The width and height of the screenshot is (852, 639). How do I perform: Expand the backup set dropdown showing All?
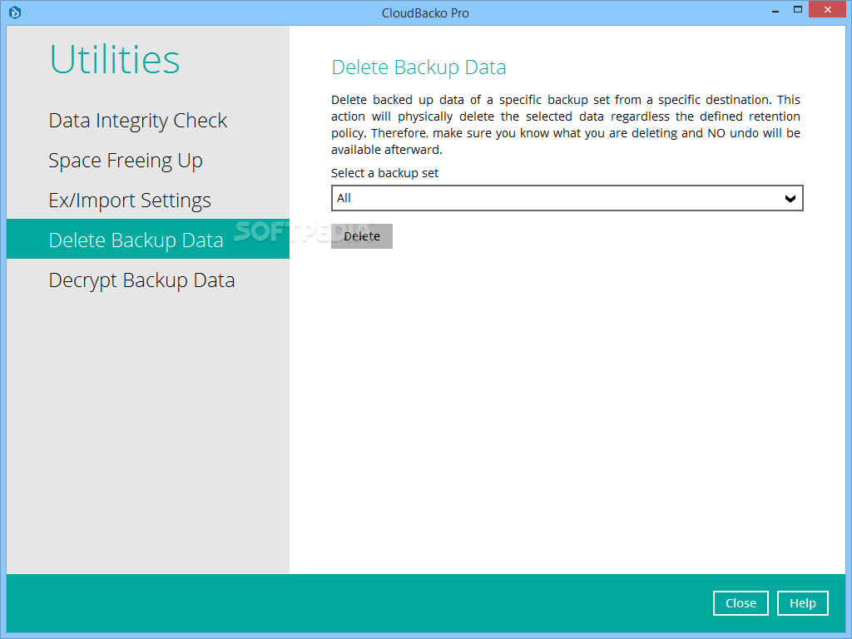pos(567,198)
